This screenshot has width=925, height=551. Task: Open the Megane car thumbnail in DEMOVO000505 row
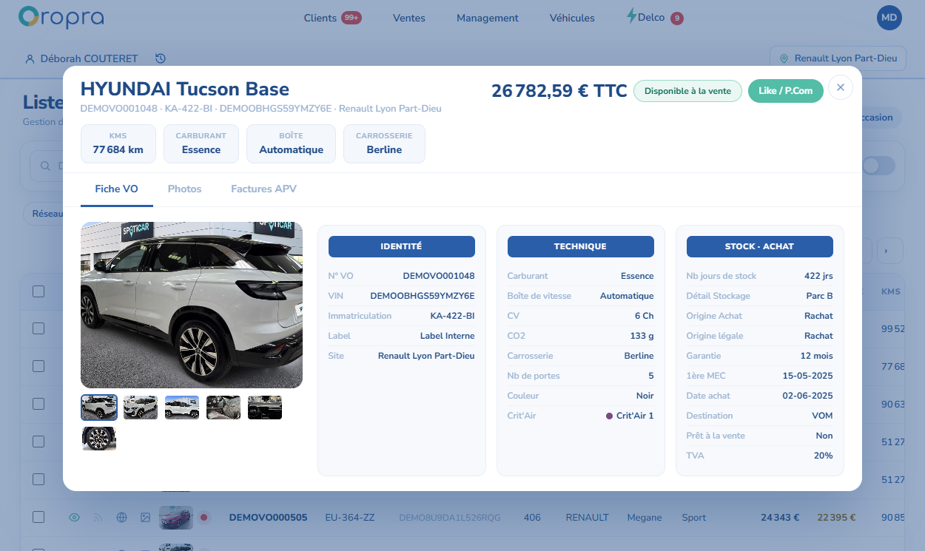[x=176, y=518]
